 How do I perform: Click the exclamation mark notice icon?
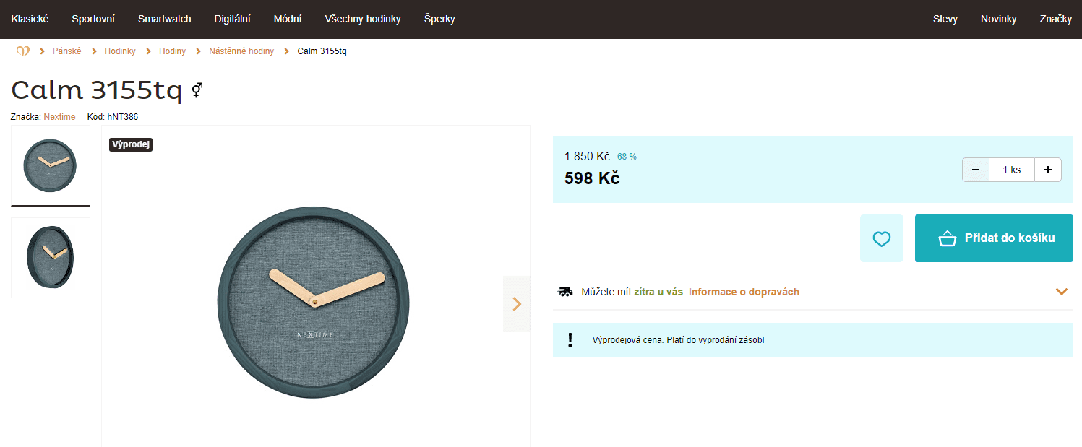tap(570, 340)
